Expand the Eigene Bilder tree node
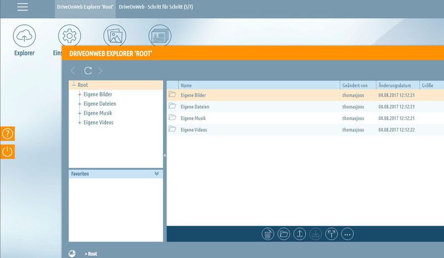Image resolution: width=444 pixels, height=258 pixels. click(x=80, y=95)
